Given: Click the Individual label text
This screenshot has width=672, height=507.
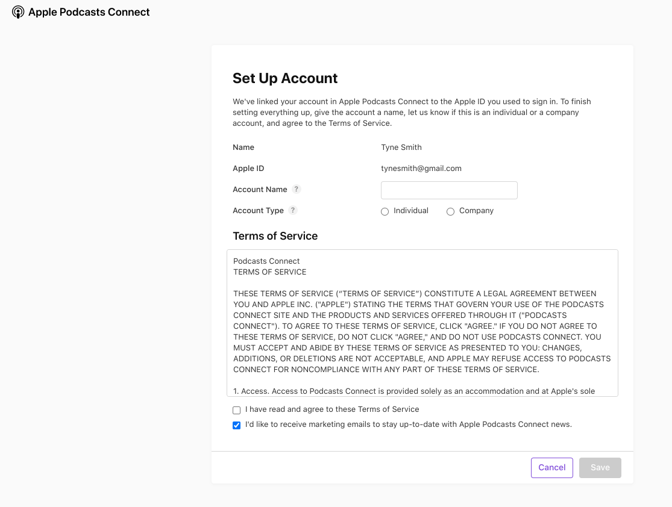Looking at the screenshot, I should (410, 210).
